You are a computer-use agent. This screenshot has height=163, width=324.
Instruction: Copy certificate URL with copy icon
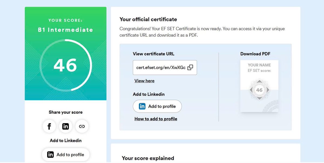pos(190,67)
